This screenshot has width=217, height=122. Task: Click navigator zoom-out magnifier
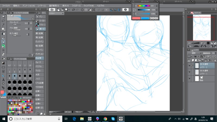pyautogui.click(x=202, y=43)
